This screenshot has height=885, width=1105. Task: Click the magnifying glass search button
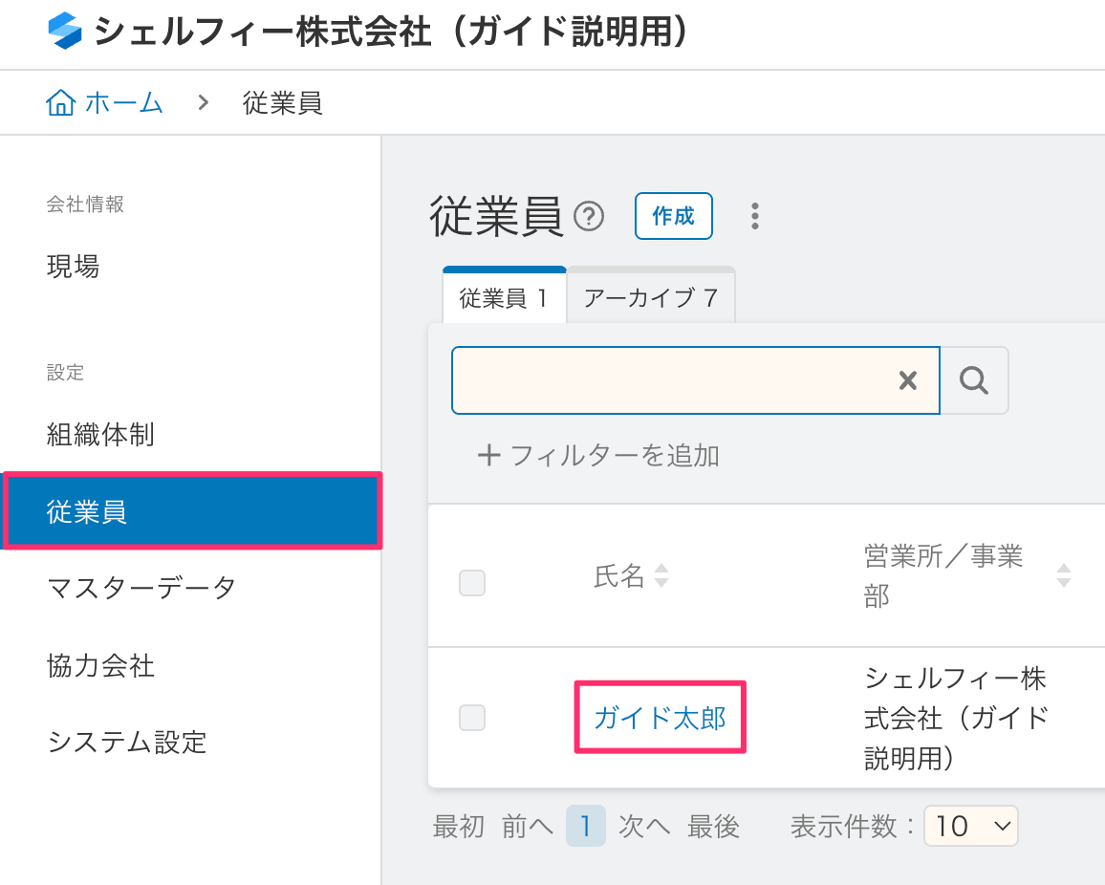974,380
